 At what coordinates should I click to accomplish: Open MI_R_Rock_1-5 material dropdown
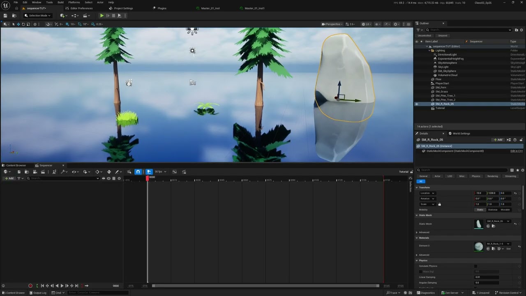point(498,244)
